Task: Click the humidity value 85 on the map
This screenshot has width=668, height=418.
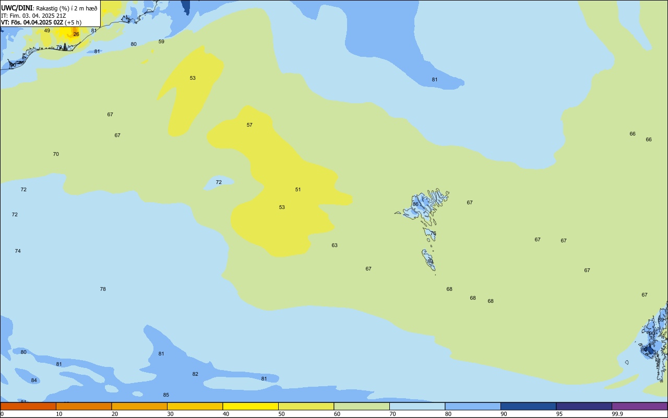Action: point(166,395)
